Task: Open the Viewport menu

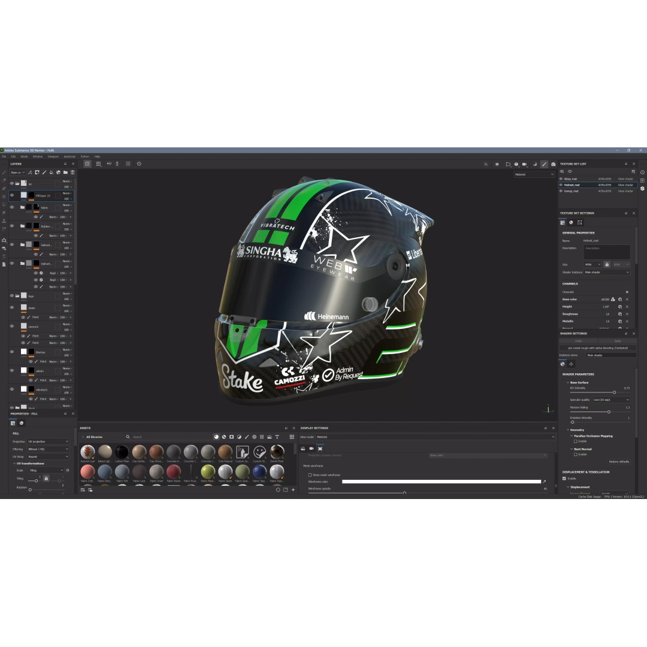Action: point(53,157)
